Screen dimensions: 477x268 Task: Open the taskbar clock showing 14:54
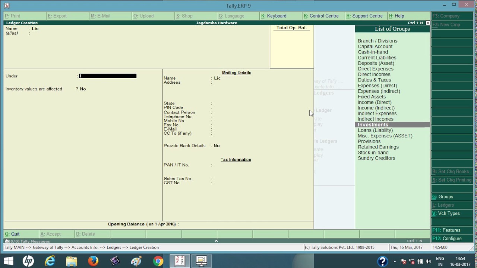[460, 261]
